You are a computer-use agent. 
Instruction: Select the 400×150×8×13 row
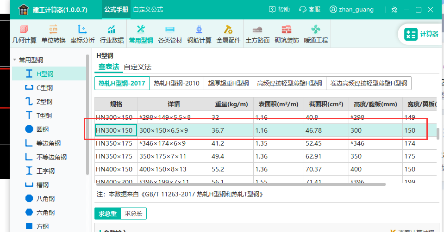click(x=266, y=169)
